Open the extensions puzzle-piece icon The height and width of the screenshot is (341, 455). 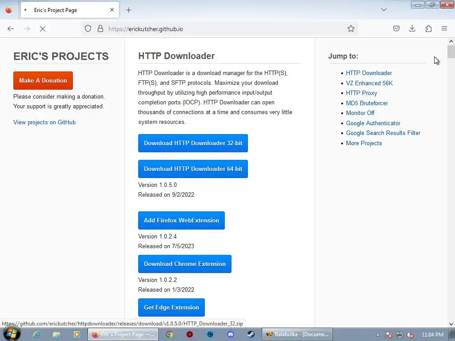(428, 29)
